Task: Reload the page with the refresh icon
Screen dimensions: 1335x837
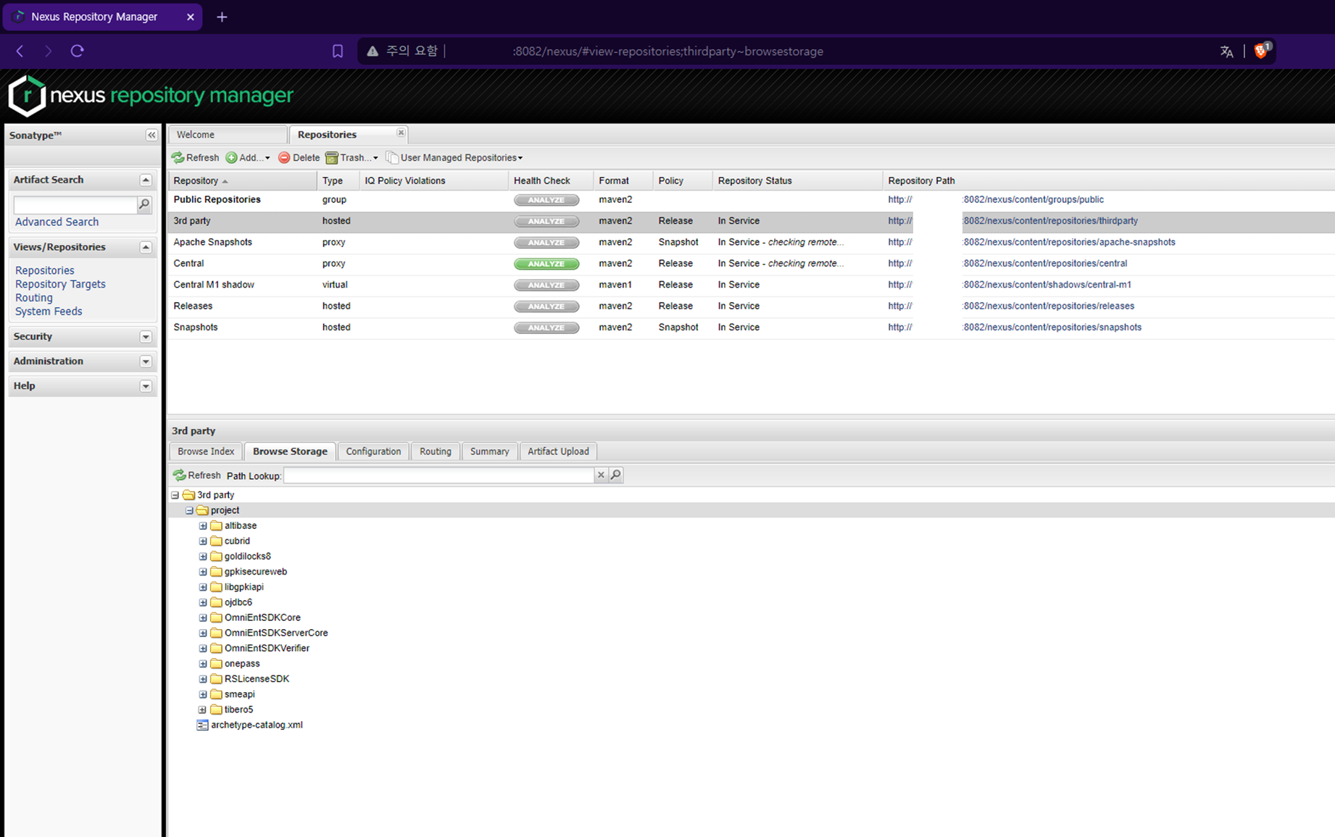Action: [x=77, y=51]
